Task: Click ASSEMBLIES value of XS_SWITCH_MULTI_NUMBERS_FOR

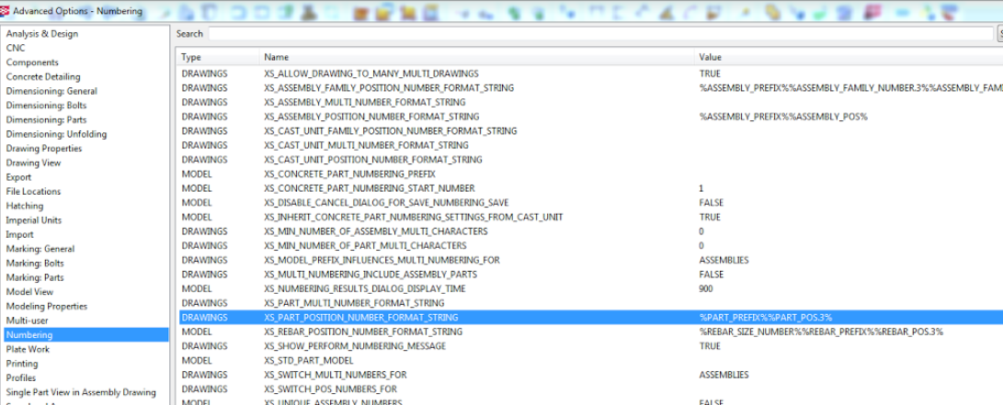Action: click(x=724, y=375)
